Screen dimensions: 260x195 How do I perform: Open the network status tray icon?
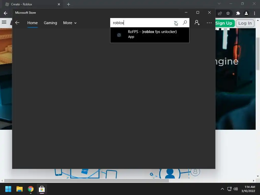(229, 189)
